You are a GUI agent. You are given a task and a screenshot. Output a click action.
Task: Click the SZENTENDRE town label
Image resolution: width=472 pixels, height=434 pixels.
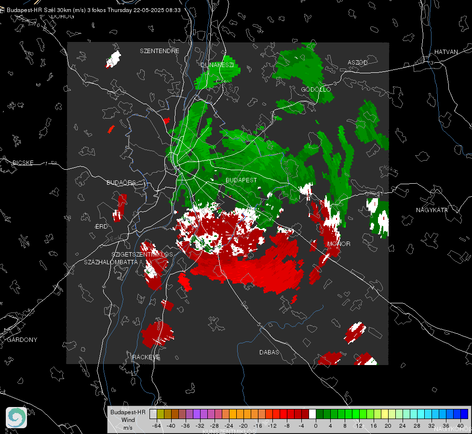(160, 51)
